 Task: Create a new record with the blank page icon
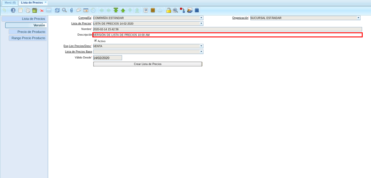(x=20, y=10)
